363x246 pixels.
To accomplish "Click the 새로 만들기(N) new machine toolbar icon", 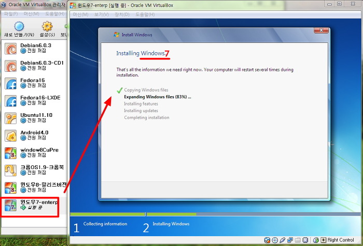I will (19, 27).
